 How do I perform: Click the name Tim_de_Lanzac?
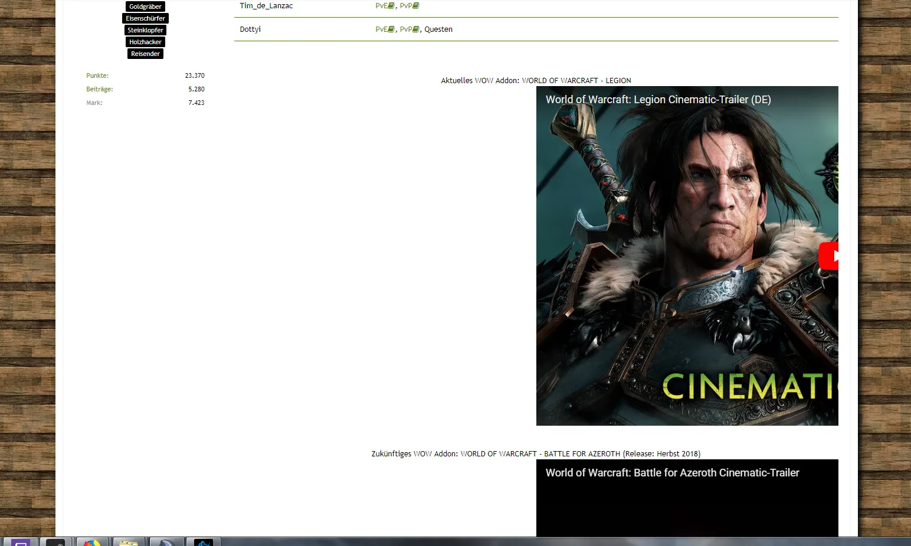[x=266, y=6]
